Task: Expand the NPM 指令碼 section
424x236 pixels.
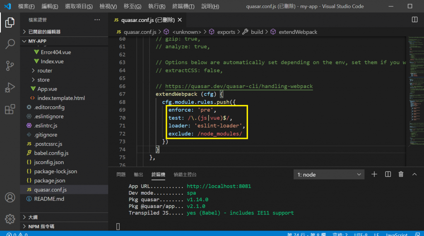Action: pos(64,226)
